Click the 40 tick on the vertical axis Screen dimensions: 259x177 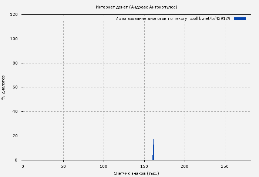click(x=16, y=112)
